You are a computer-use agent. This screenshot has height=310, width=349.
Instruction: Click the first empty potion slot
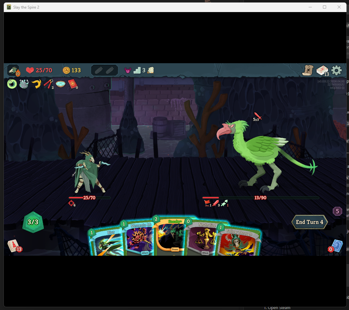[99, 70]
